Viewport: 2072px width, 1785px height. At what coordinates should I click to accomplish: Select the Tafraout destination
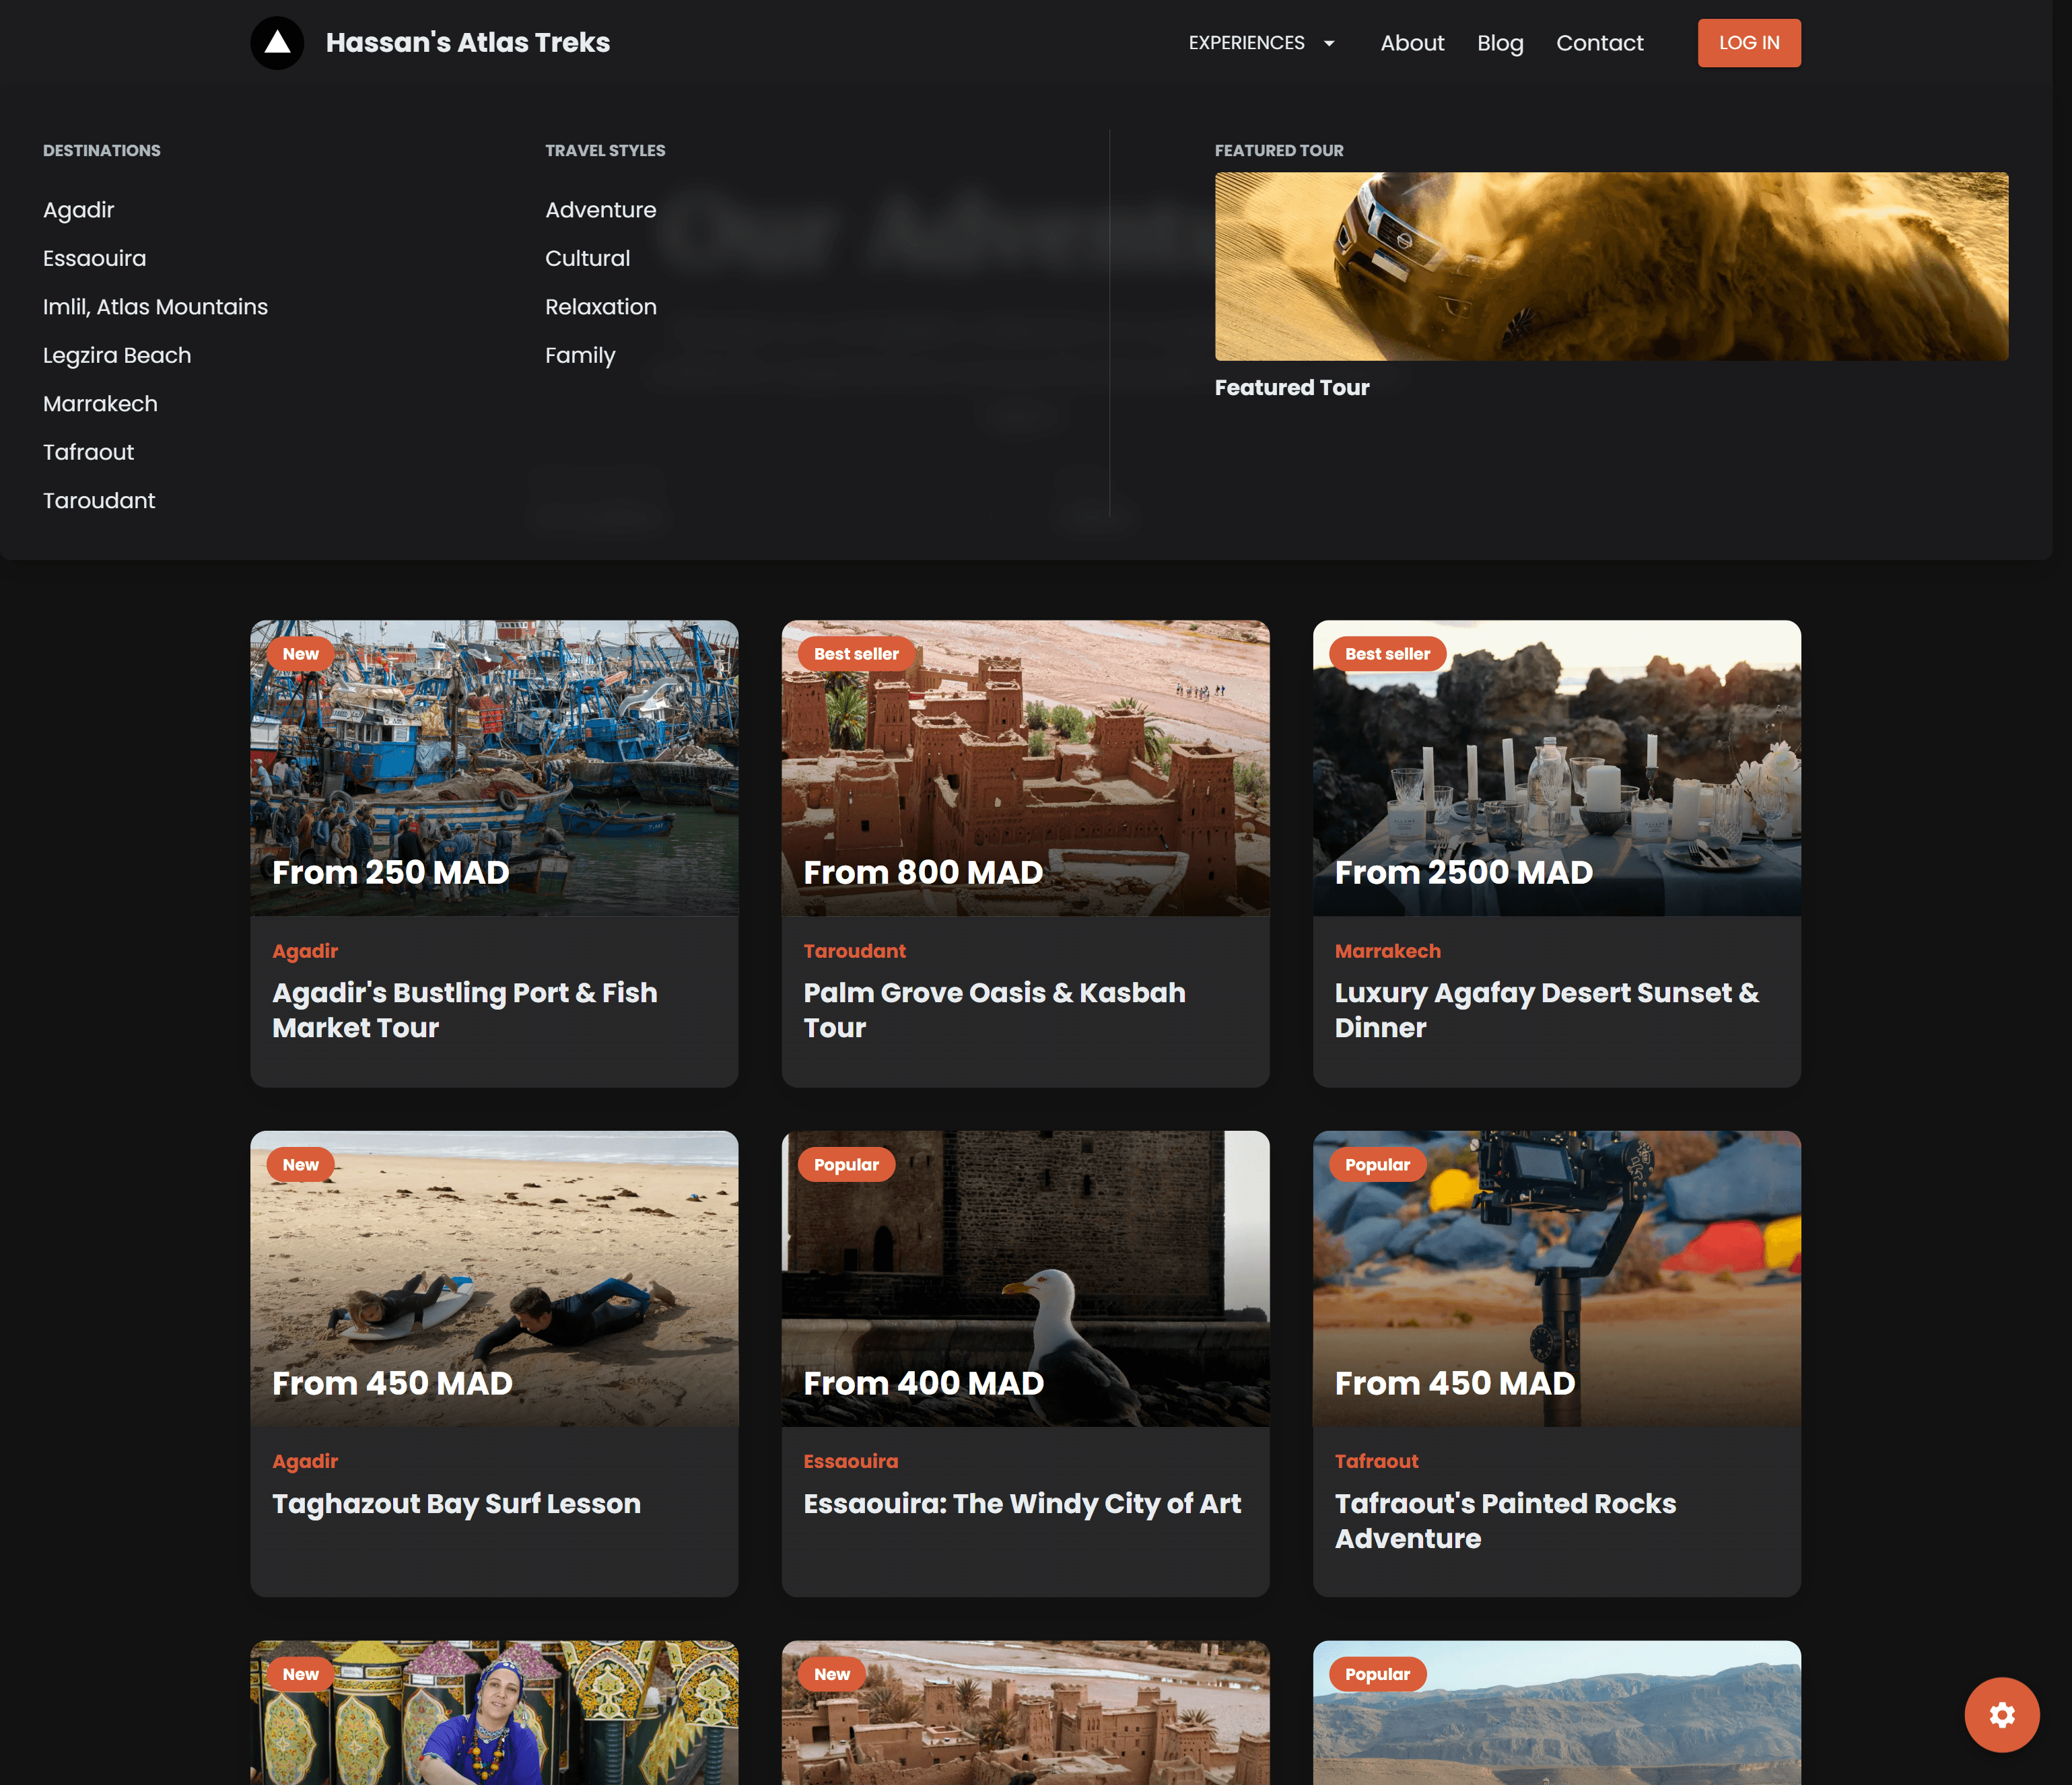89,452
